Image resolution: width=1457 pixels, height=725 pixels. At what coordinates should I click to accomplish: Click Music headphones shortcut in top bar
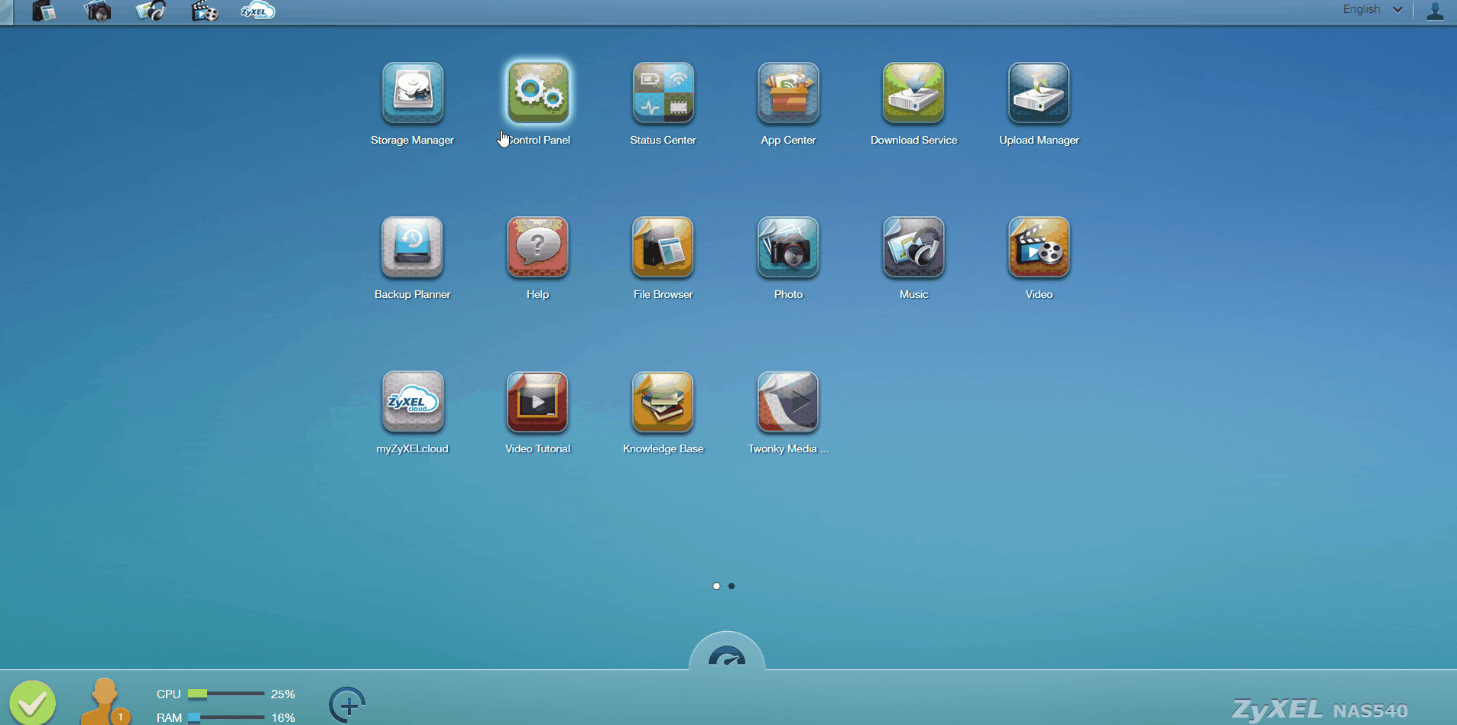tap(151, 11)
